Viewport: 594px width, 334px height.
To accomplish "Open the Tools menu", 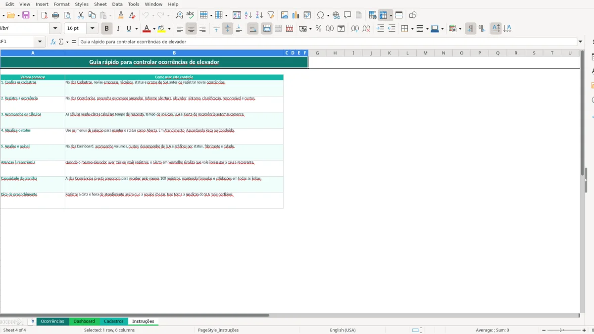I will click(x=134, y=4).
